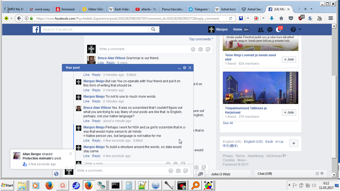Click the Pocket toolbar icon
The image size is (340, 191).
pyautogui.click(x=291, y=18)
